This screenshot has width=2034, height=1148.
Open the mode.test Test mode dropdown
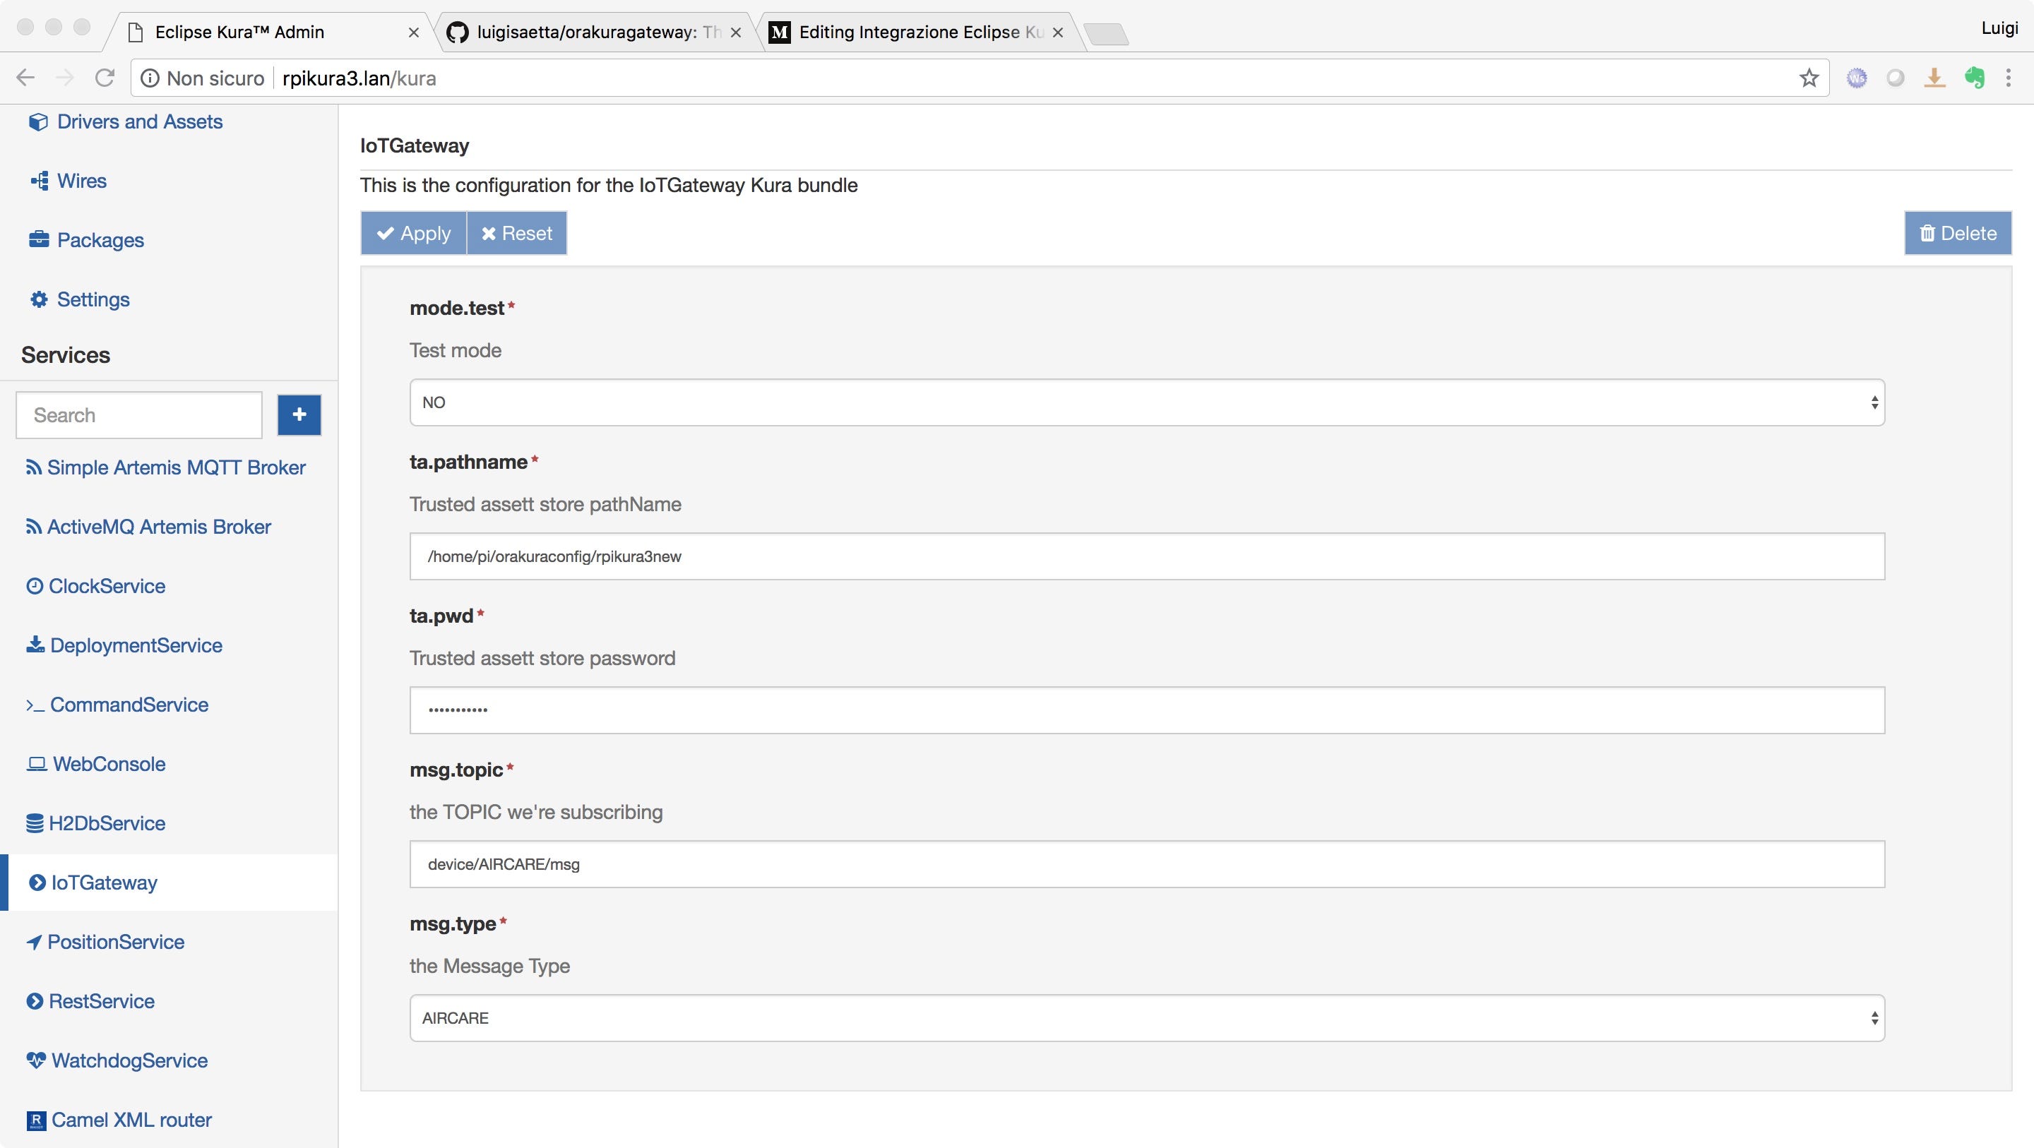1146,402
